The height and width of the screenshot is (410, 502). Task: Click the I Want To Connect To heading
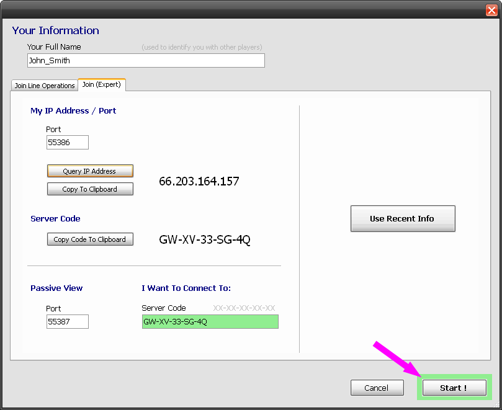pyautogui.click(x=186, y=288)
